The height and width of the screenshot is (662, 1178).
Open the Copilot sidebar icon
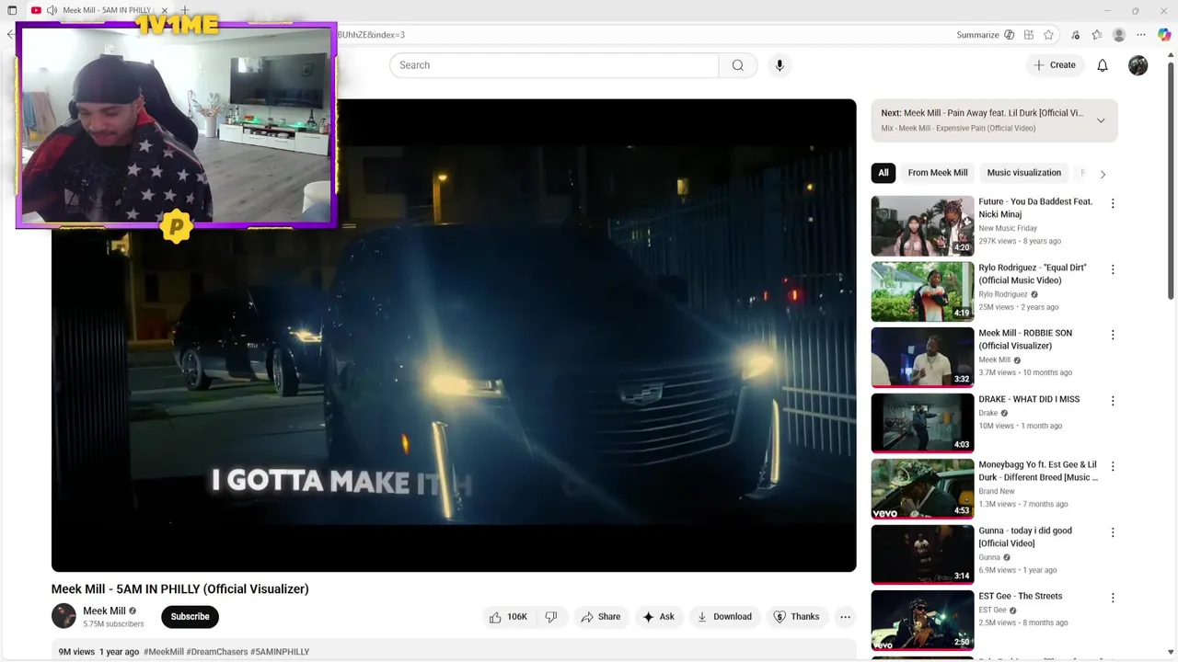[x=1164, y=35]
